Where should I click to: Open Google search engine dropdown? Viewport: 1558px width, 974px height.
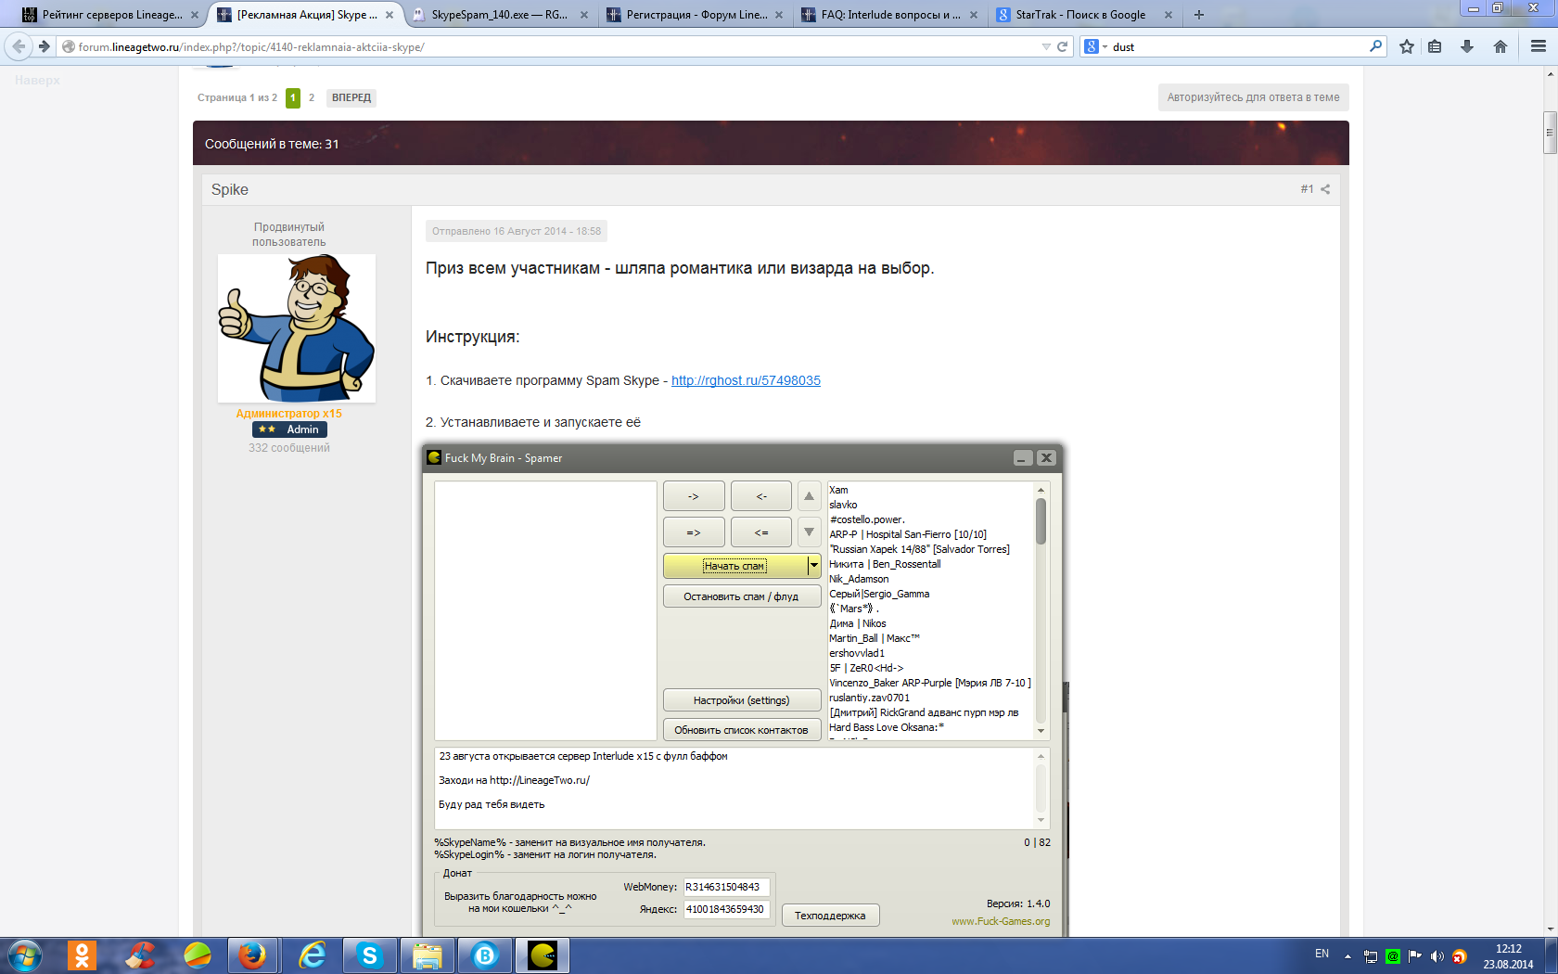1095,46
